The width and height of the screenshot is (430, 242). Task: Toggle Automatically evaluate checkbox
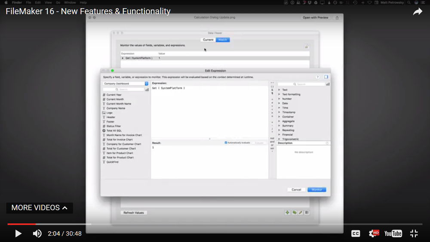[226, 143]
